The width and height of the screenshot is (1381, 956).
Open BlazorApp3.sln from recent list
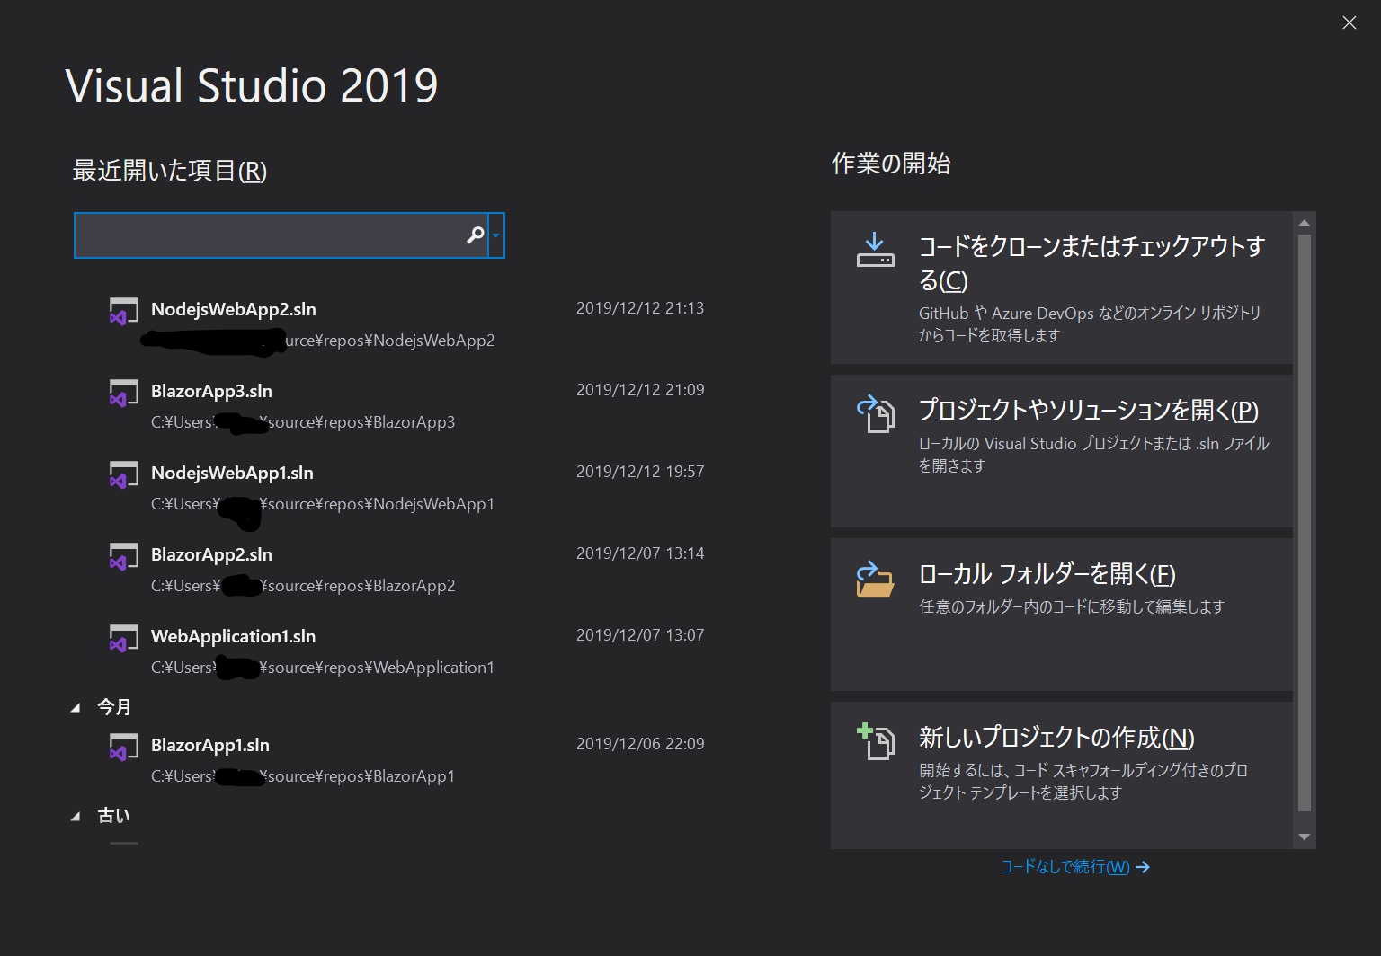click(x=211, y=391)
